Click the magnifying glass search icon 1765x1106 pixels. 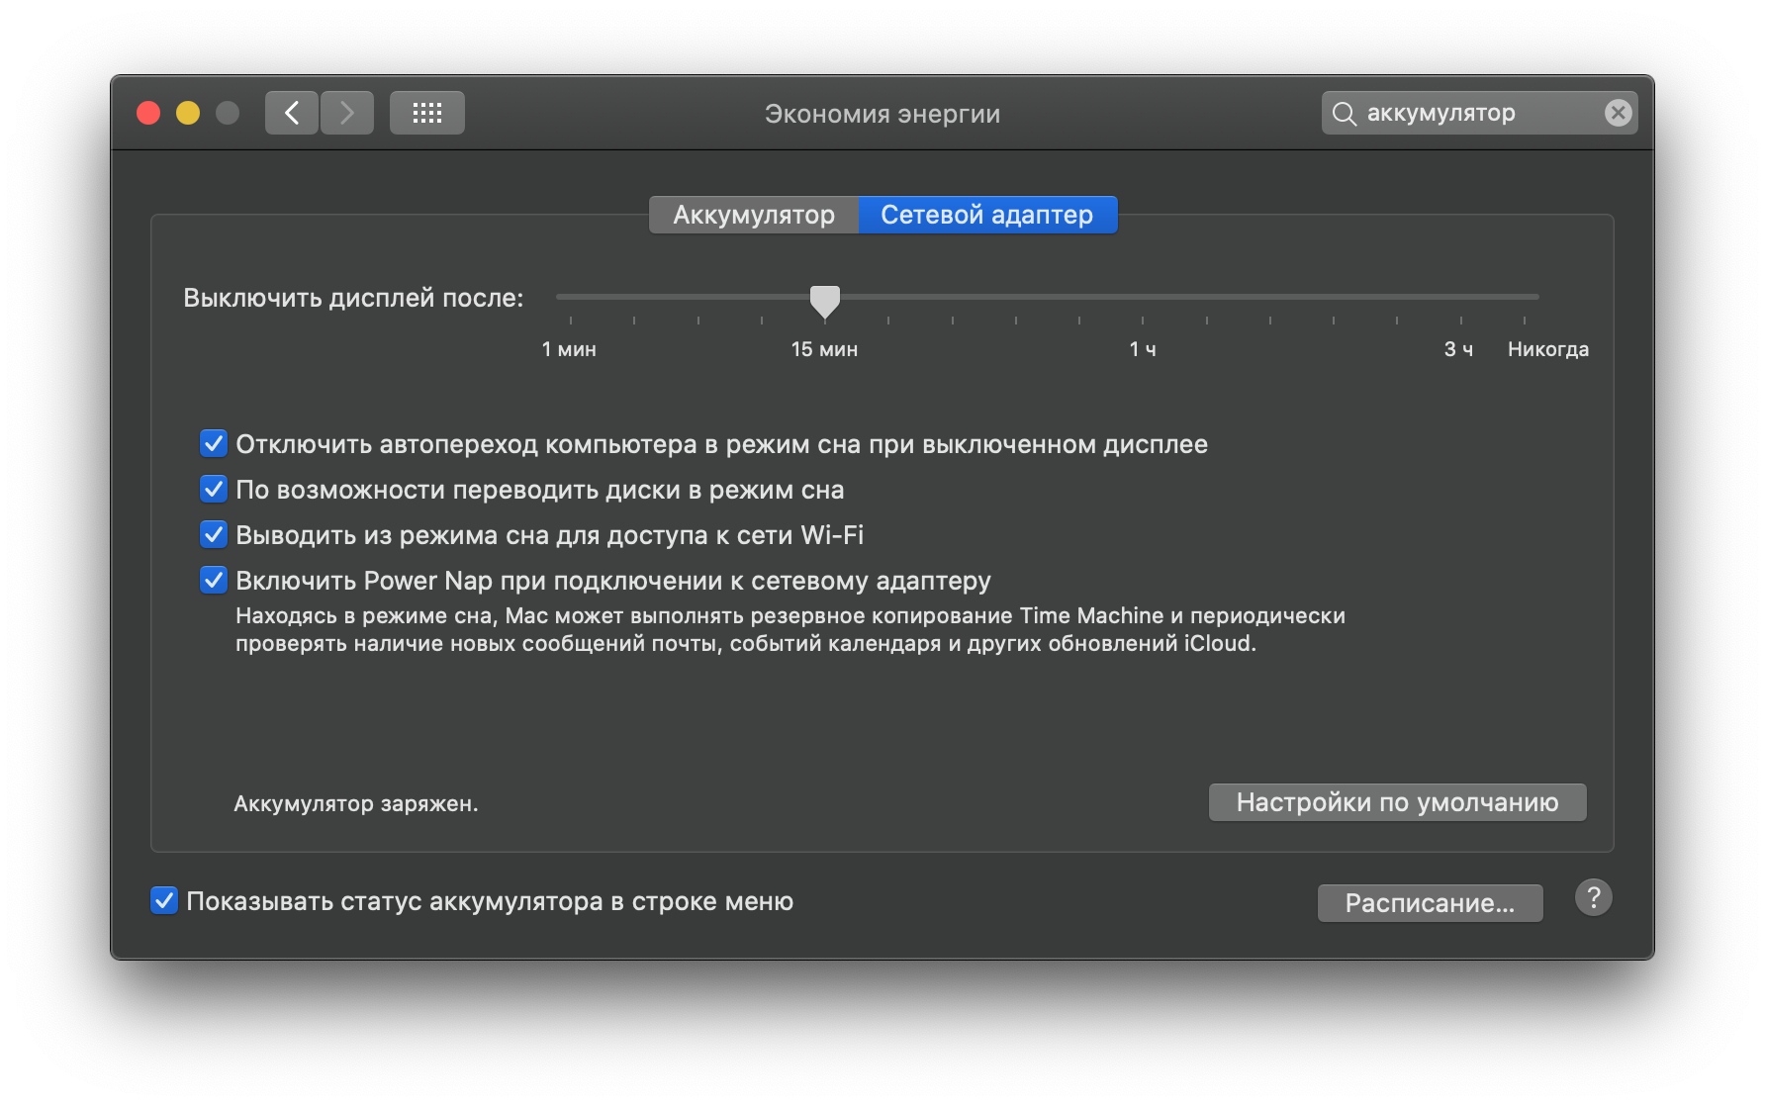(1344, 114)
